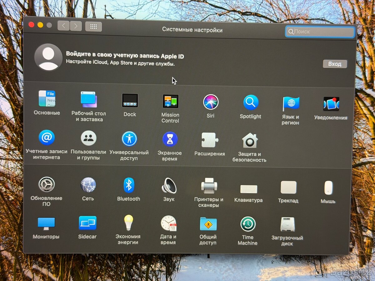Open Дата и время preferences
375x281 pixels.
[168, 223]
